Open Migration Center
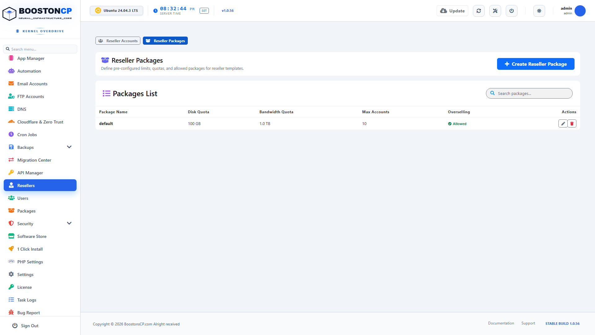The height and width of the screenshot is (335, 595). pos(40,160)
